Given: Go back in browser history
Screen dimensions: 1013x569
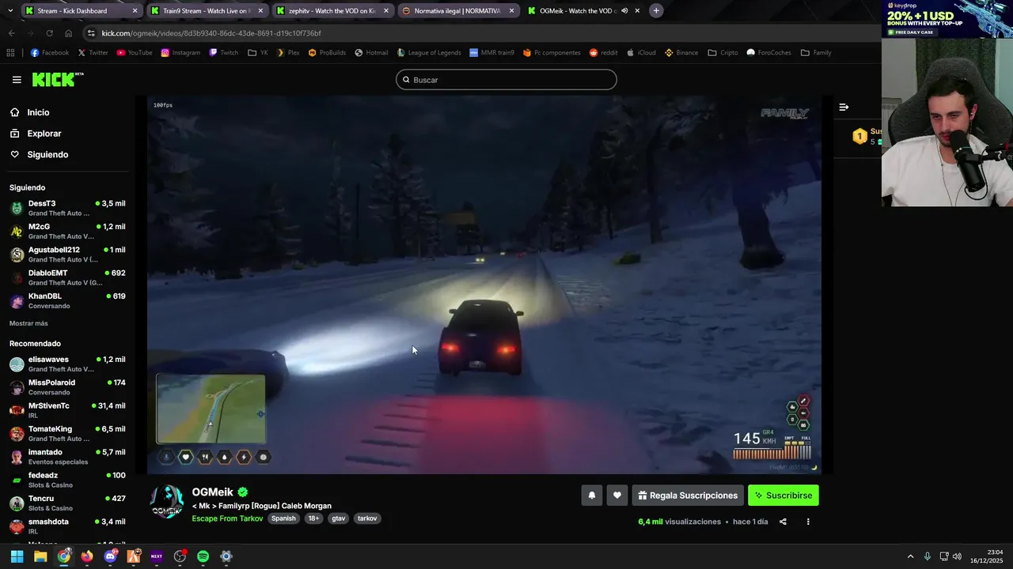Looking at the screenshot, I should click(11, 33).
